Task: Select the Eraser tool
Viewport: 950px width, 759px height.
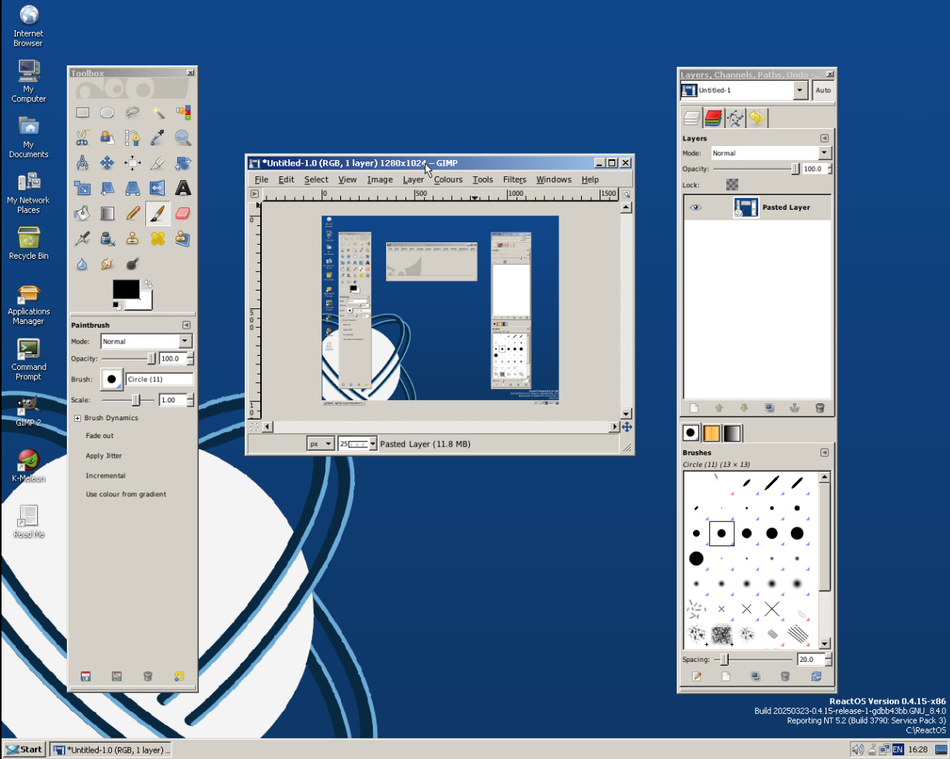Action: [x=183, y=213]
